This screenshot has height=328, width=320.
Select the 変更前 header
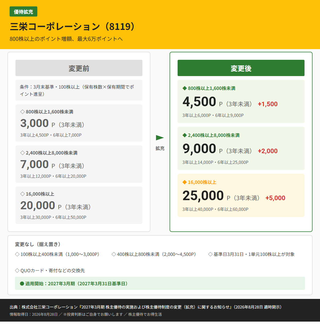click(x=79, y=68)
